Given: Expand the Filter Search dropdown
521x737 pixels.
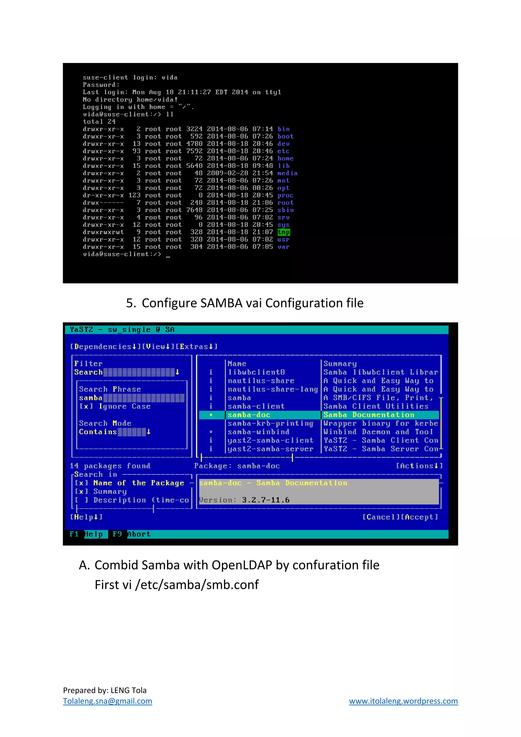Looking at the screenshot, I should (x=127, y=372).
